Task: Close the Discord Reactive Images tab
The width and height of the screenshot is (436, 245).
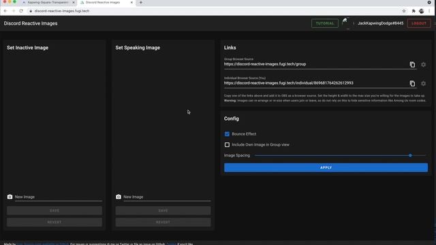Action: 131,3
